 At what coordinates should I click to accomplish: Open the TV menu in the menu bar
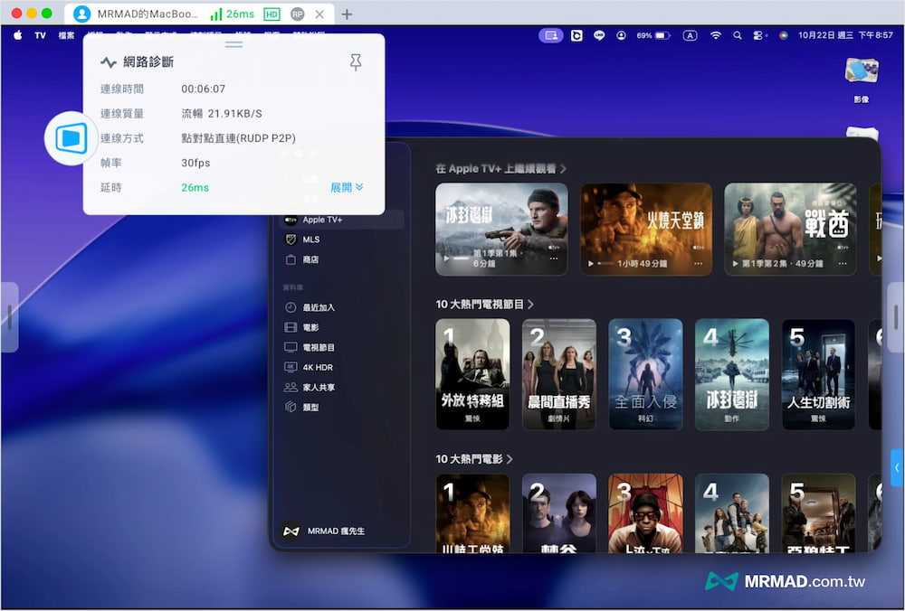(x=40, y=35)
